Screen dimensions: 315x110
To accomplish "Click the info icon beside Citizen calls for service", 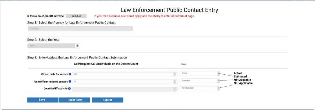I will (70, 74).
